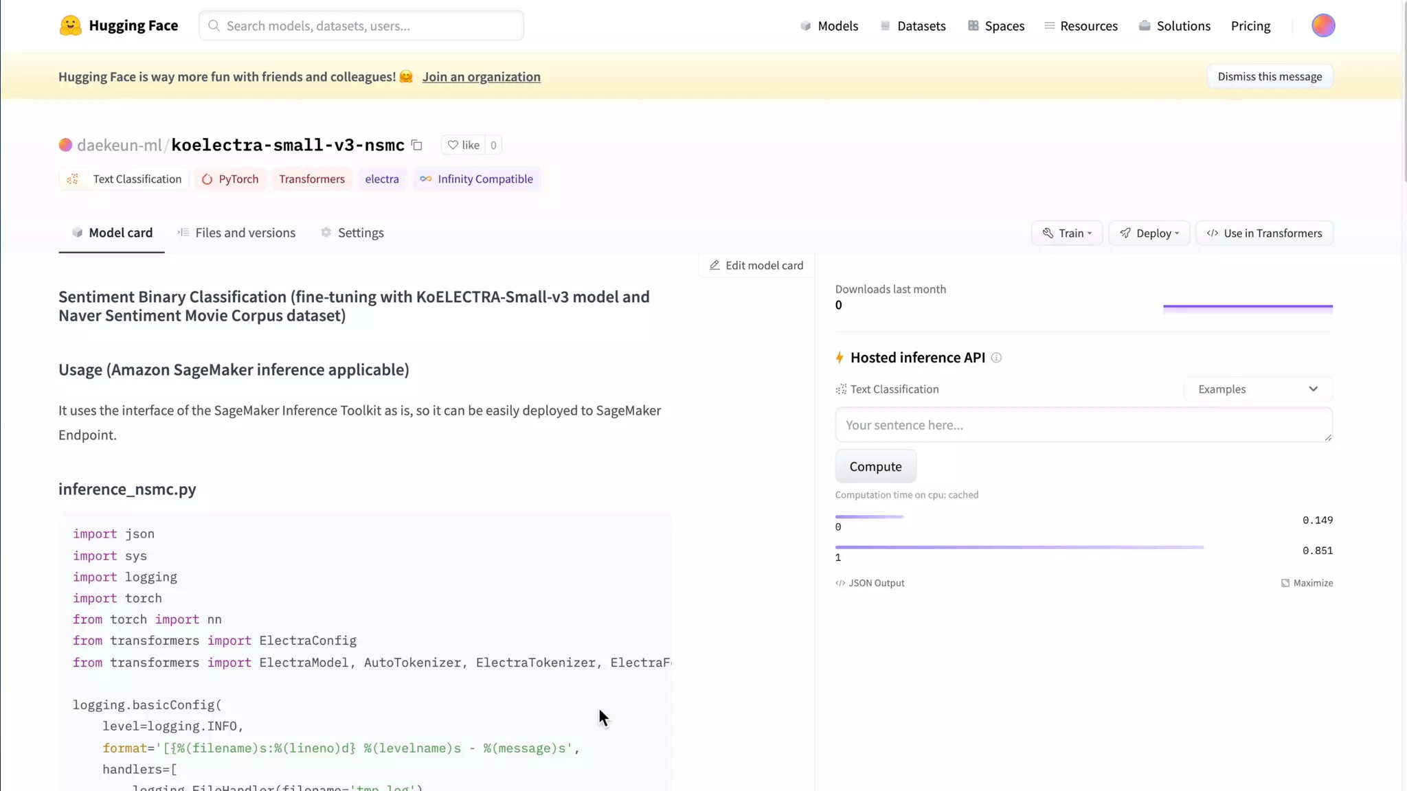Select the Infinity Compatible tag
The image size is (1407, 791).
(476, 179)
